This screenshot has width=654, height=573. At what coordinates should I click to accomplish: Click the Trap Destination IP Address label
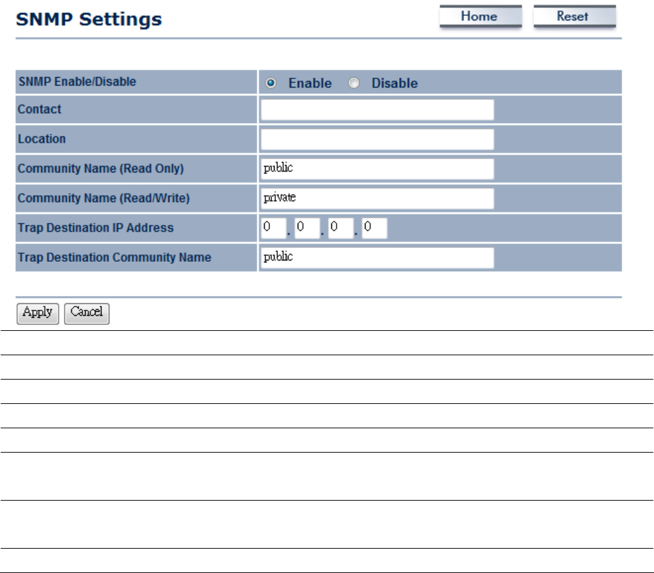point(95,228)
